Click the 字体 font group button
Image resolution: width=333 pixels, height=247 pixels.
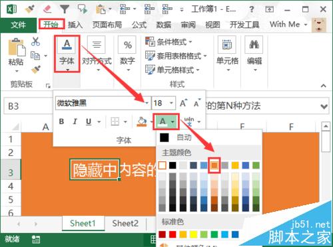point(67,54)
